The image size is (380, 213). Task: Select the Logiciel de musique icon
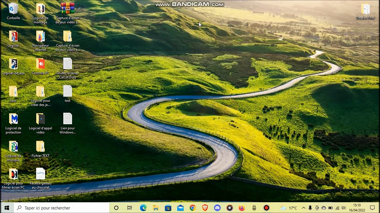tap(13, 151)
